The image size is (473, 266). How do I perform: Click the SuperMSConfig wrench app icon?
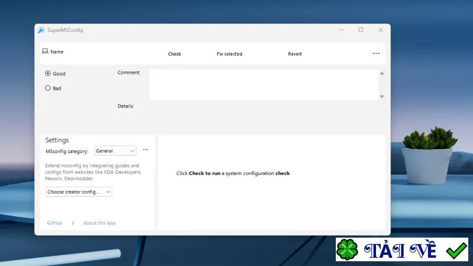click(x=41, y=30)
